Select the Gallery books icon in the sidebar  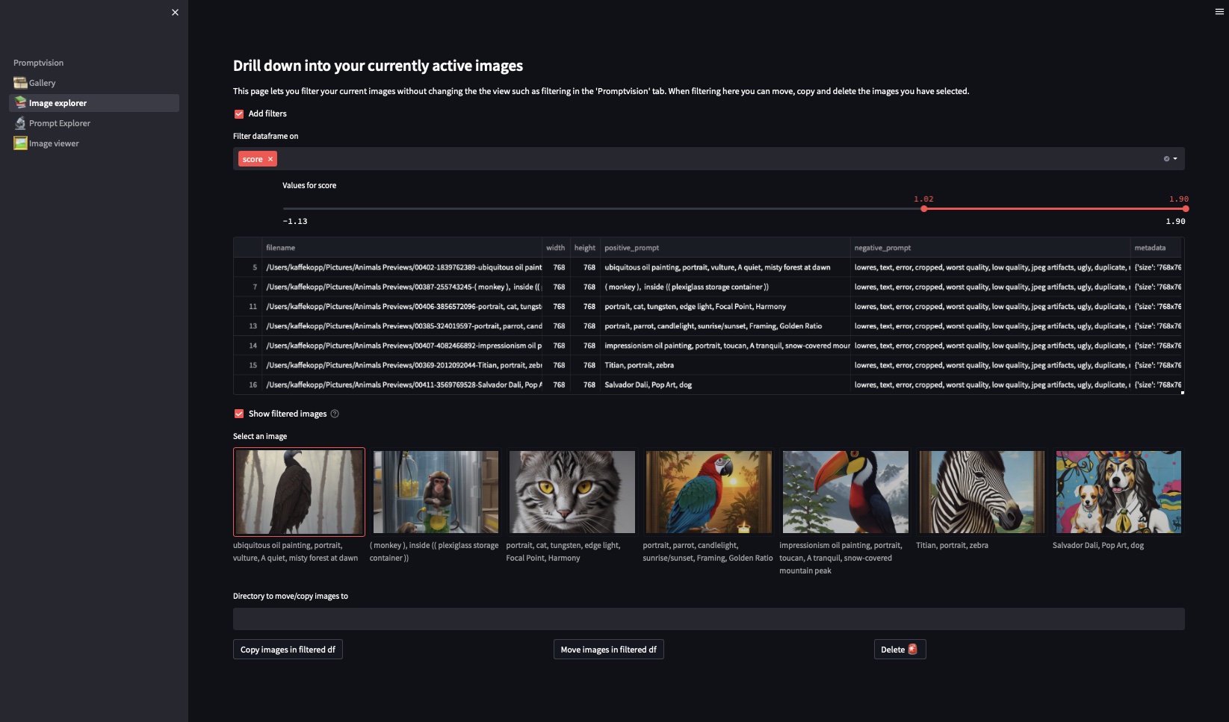pos(19,82)
